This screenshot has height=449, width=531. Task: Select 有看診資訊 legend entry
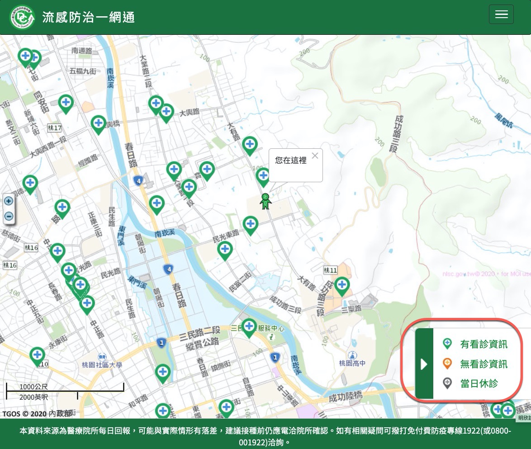click(484, 345)
